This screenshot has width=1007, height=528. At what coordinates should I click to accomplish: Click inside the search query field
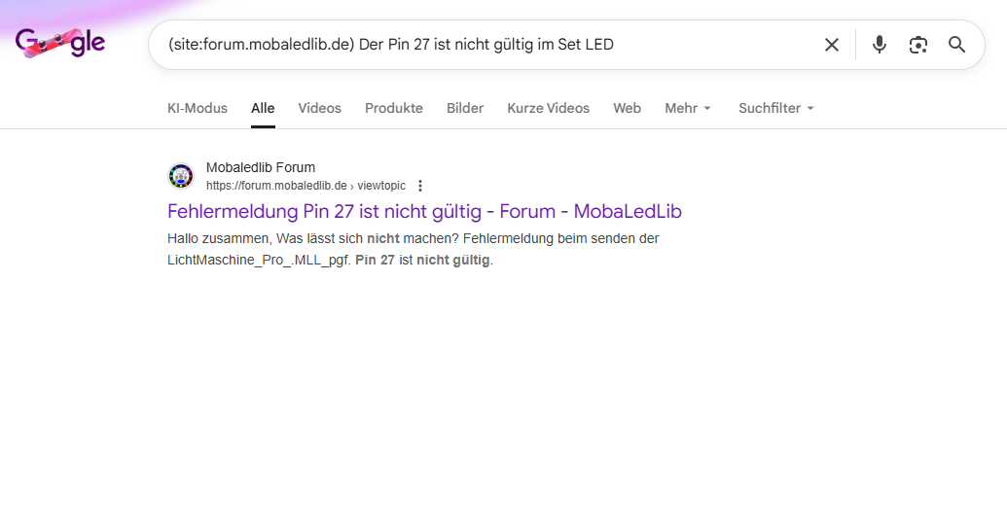coord(486,45)
